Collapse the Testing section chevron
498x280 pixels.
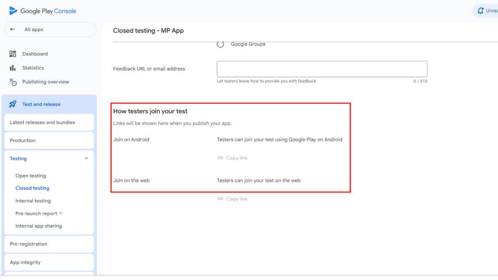point(86,158)
